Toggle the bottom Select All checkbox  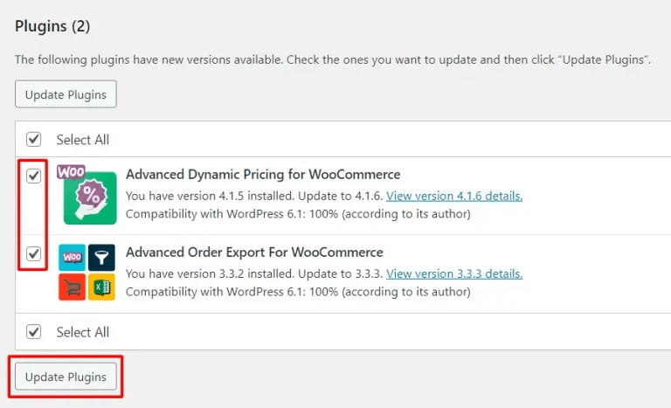(33, 332)
